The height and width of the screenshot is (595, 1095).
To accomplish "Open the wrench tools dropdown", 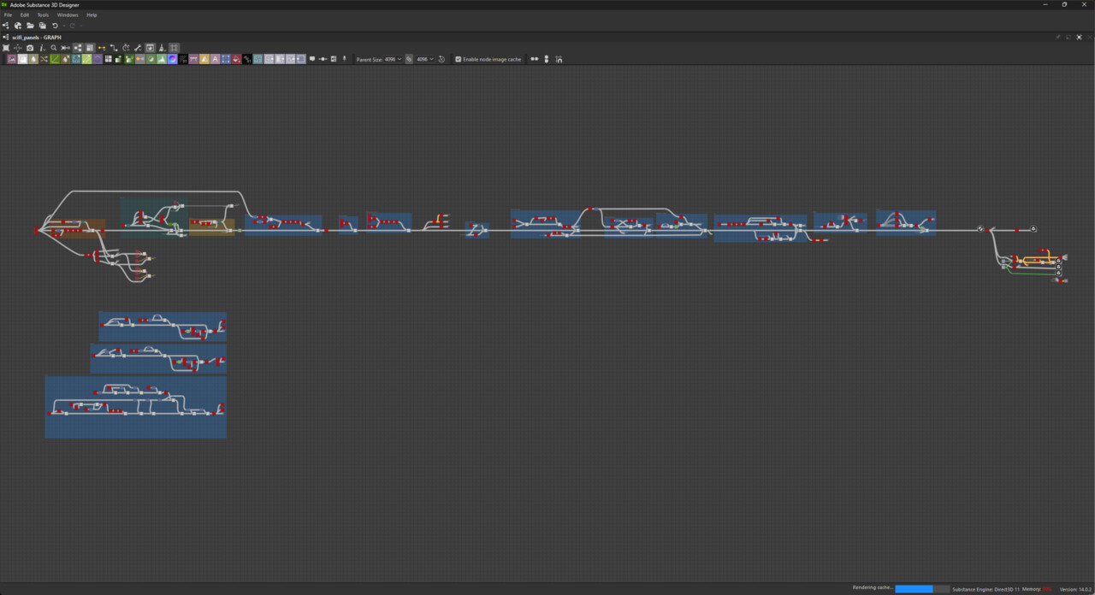I will click(138, 48).
